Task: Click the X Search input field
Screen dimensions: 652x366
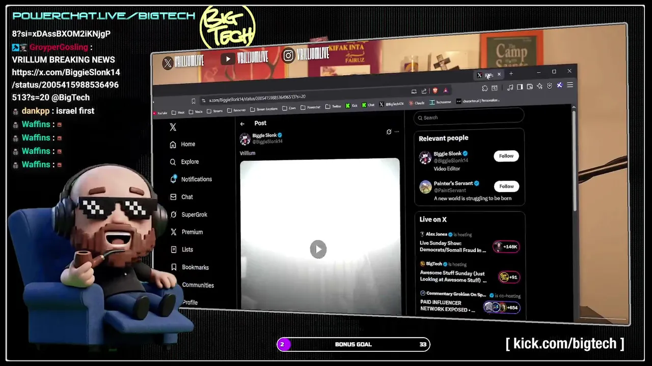Action: pyautogui.click(x=469, y=117)
